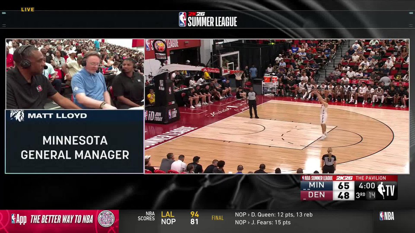This screenshot has width=415, height=233.
Task: Click the LIVE indicator badge
Action: [28, 10]
